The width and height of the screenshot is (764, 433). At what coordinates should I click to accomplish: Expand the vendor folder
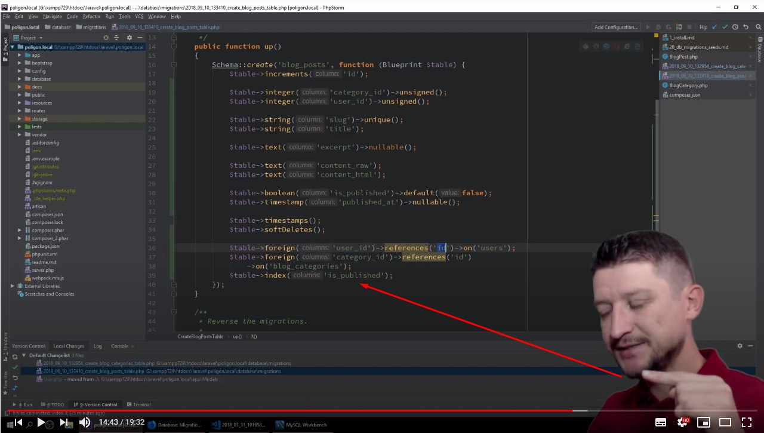coord(20,134)
